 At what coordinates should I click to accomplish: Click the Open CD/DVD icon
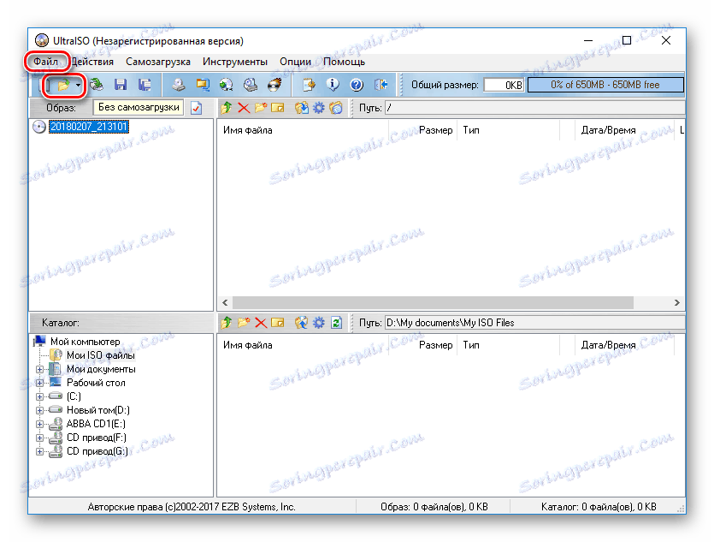pyautogui.click(x=96, y=85)
